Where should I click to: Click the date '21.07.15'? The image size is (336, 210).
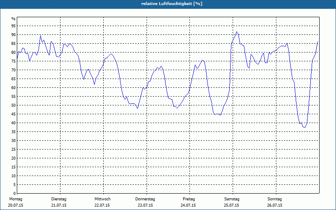click(x=59, y=205)
